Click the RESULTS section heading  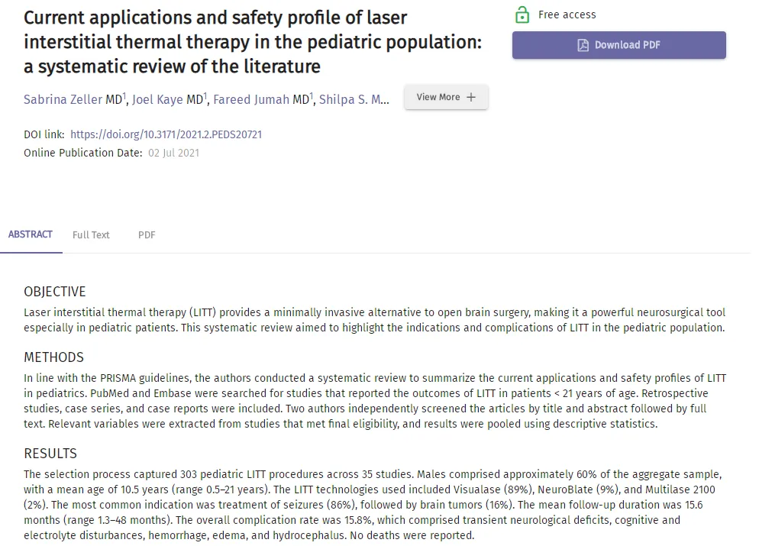(x=50, y=454)
